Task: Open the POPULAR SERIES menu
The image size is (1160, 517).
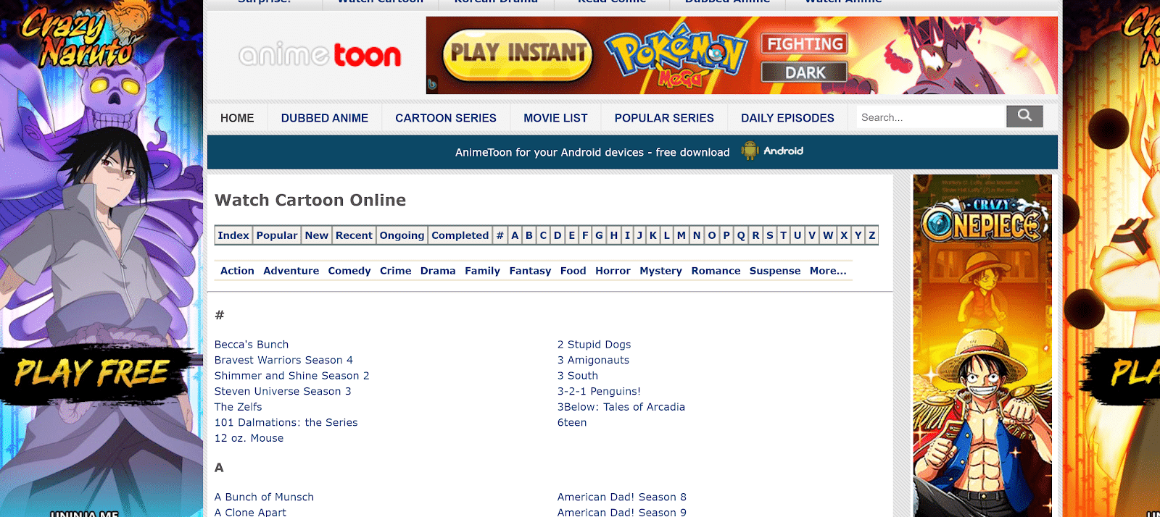Action: coord(664,118)
